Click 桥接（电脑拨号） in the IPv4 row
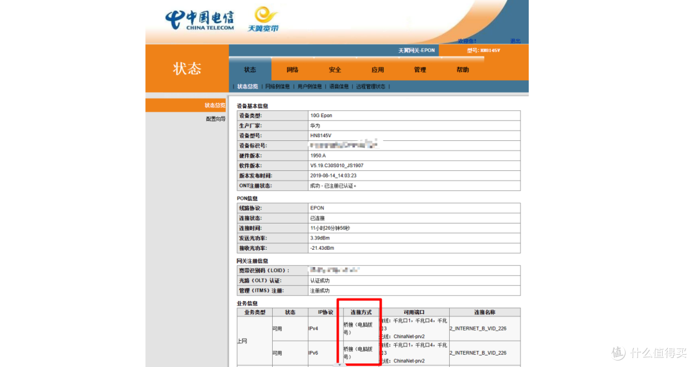693x367 pixels. tap(359, 329)
